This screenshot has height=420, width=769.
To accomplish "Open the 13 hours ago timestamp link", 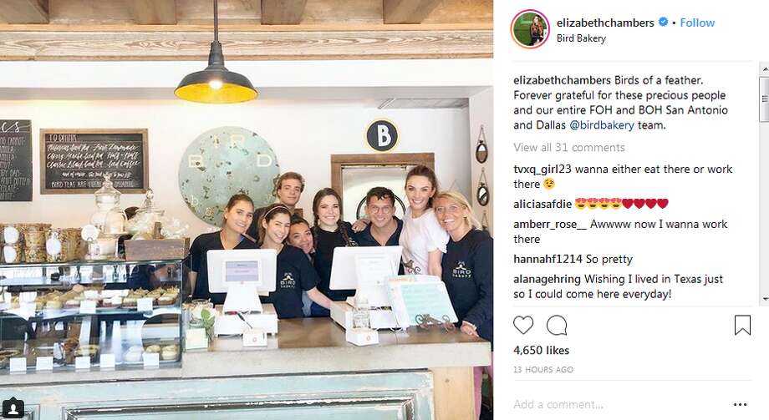I will tap(543, 370).
